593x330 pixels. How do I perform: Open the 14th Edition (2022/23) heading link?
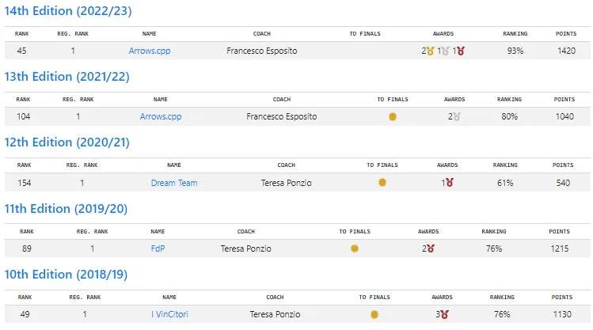tap(68, 11)
